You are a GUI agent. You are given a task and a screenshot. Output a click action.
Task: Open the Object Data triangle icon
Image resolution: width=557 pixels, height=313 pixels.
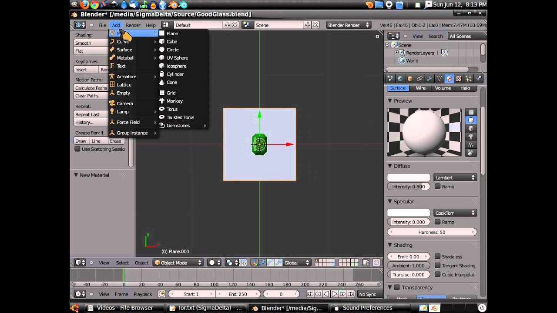(439, 79)
